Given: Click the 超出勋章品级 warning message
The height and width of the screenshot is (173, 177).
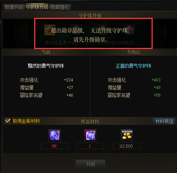Looking at the screenshot, I should pos(90,35).
